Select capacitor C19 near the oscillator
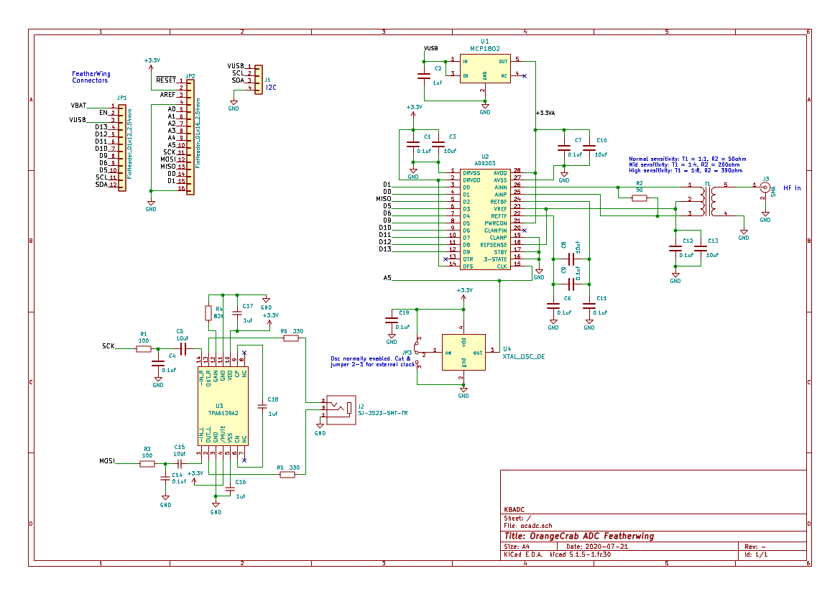The height and width of the screenshot is (594, 840). coord(392,320)
